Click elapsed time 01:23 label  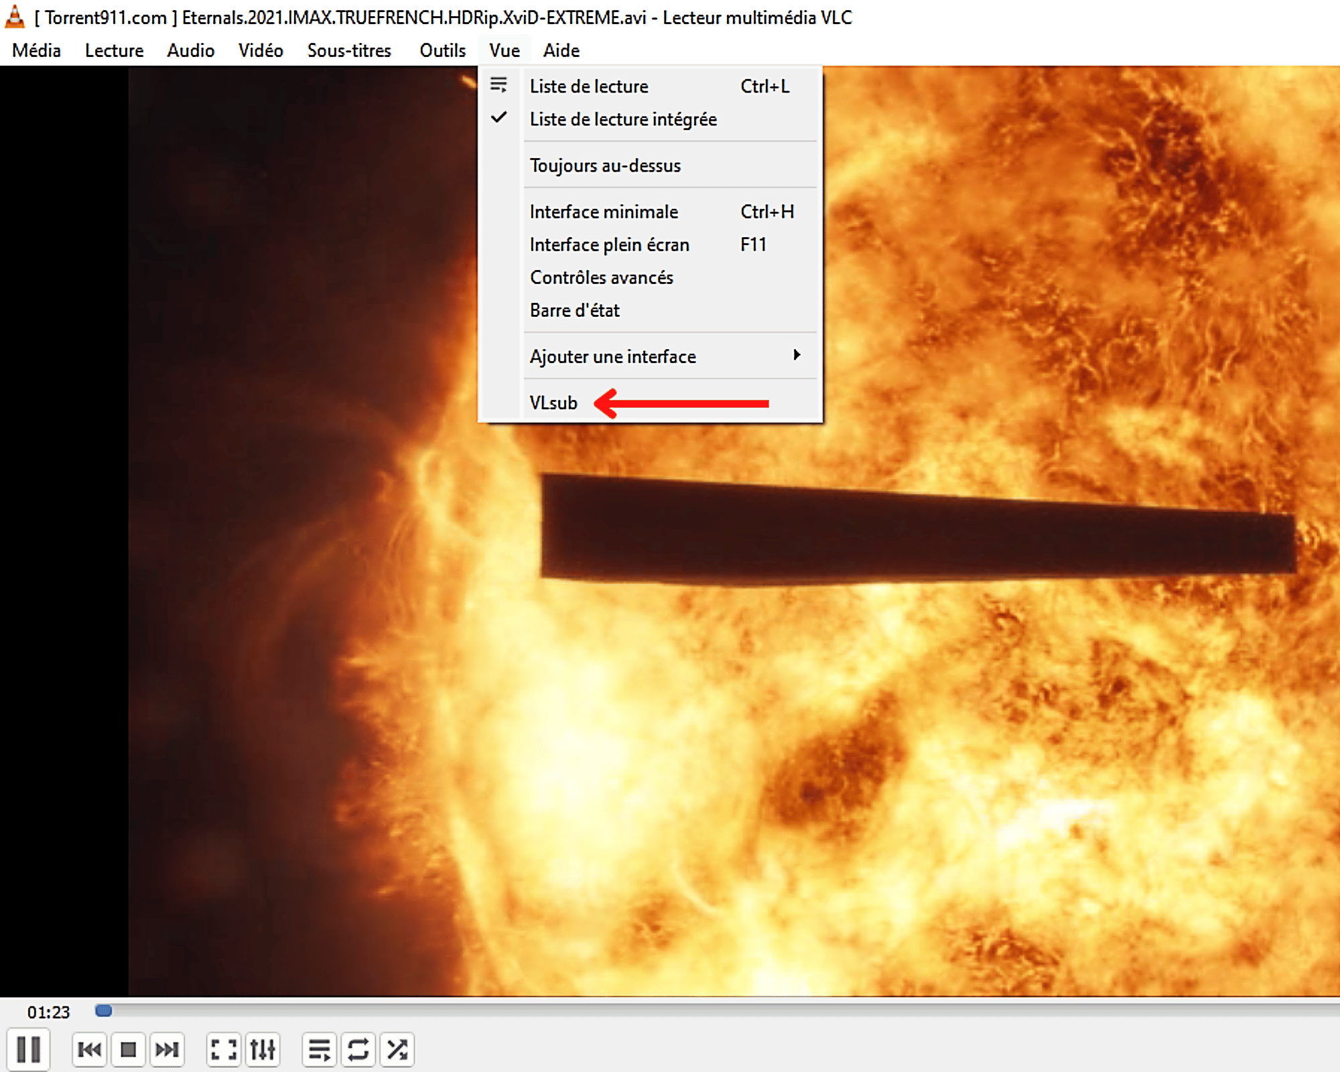[48, 1012]
